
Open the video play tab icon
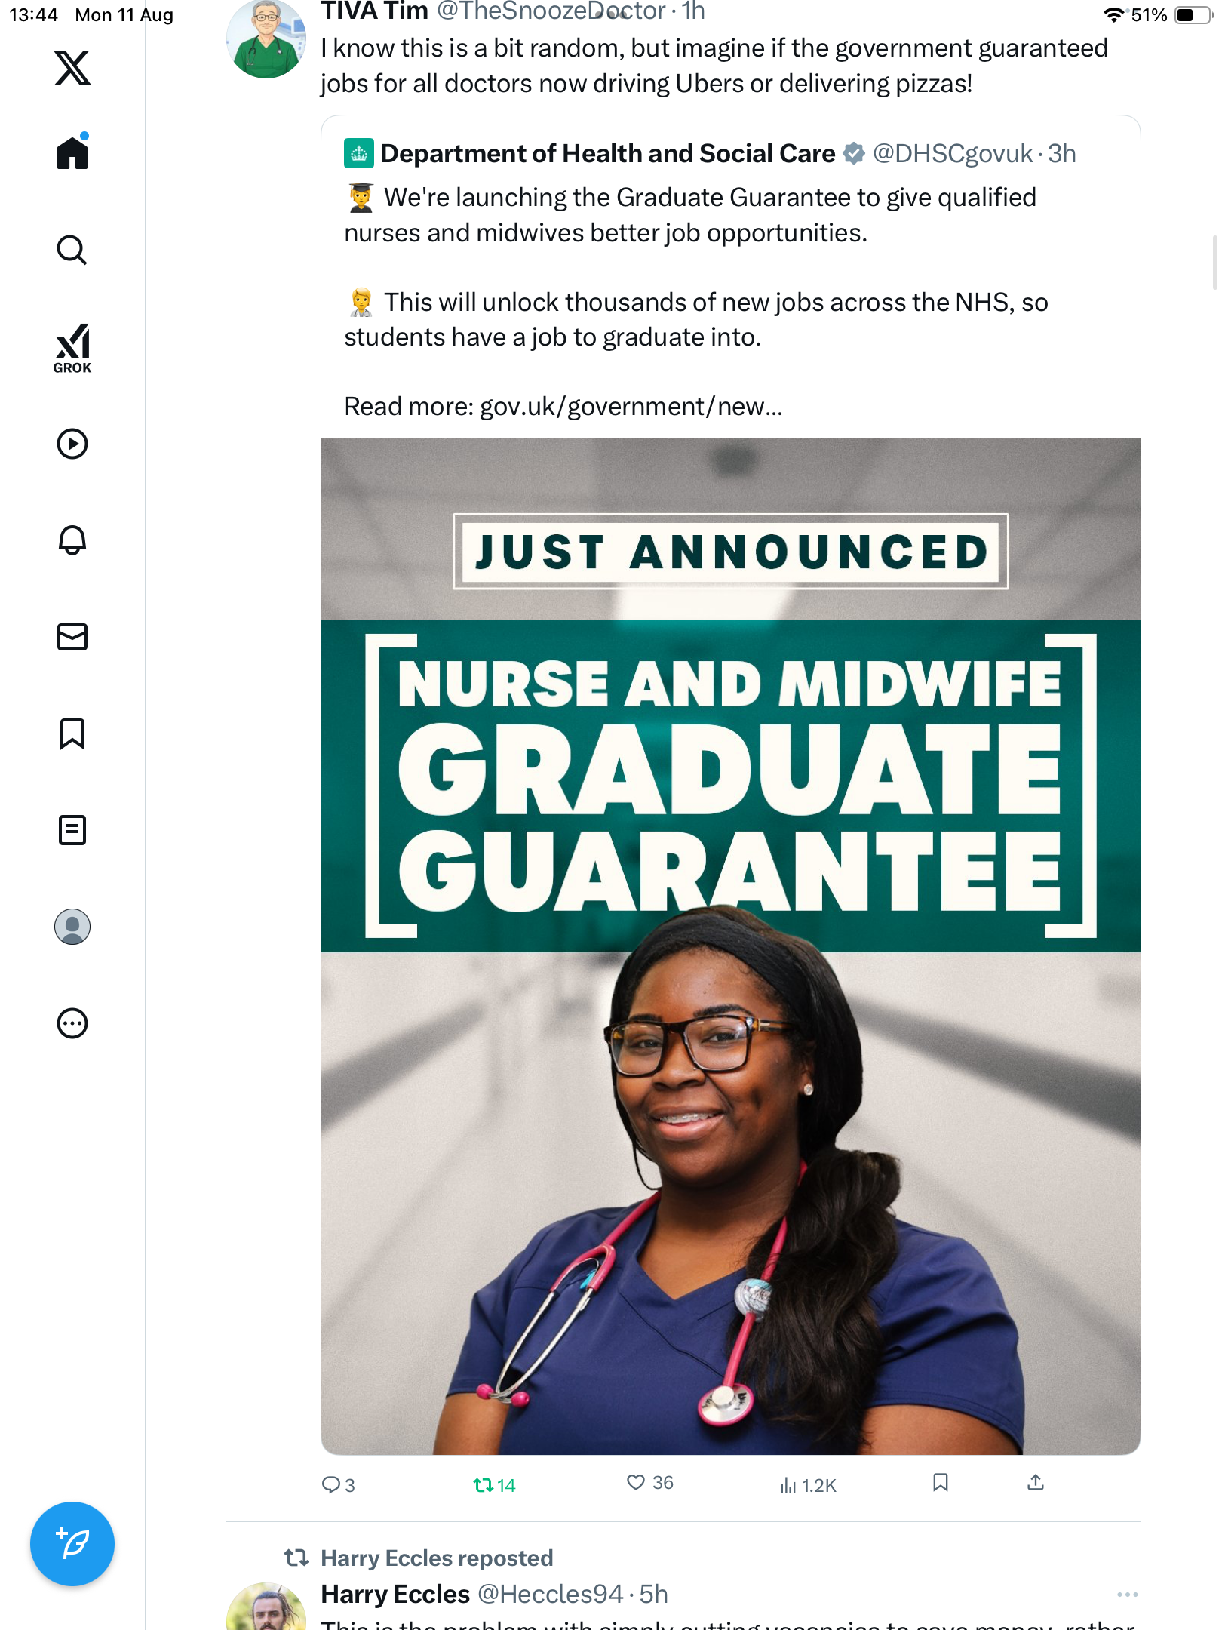pos(72,444)
